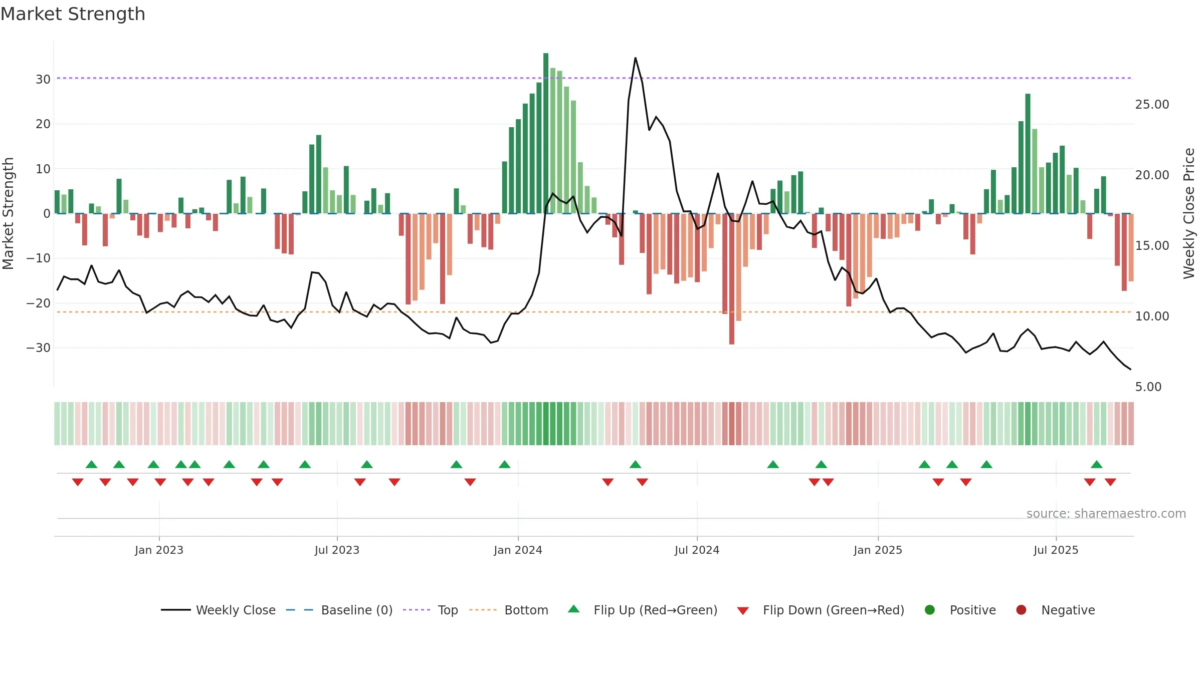The image size is (1203, 676).
Task: Click the Weekly Close Price axis title
Action: click(x=1189, y=213)
